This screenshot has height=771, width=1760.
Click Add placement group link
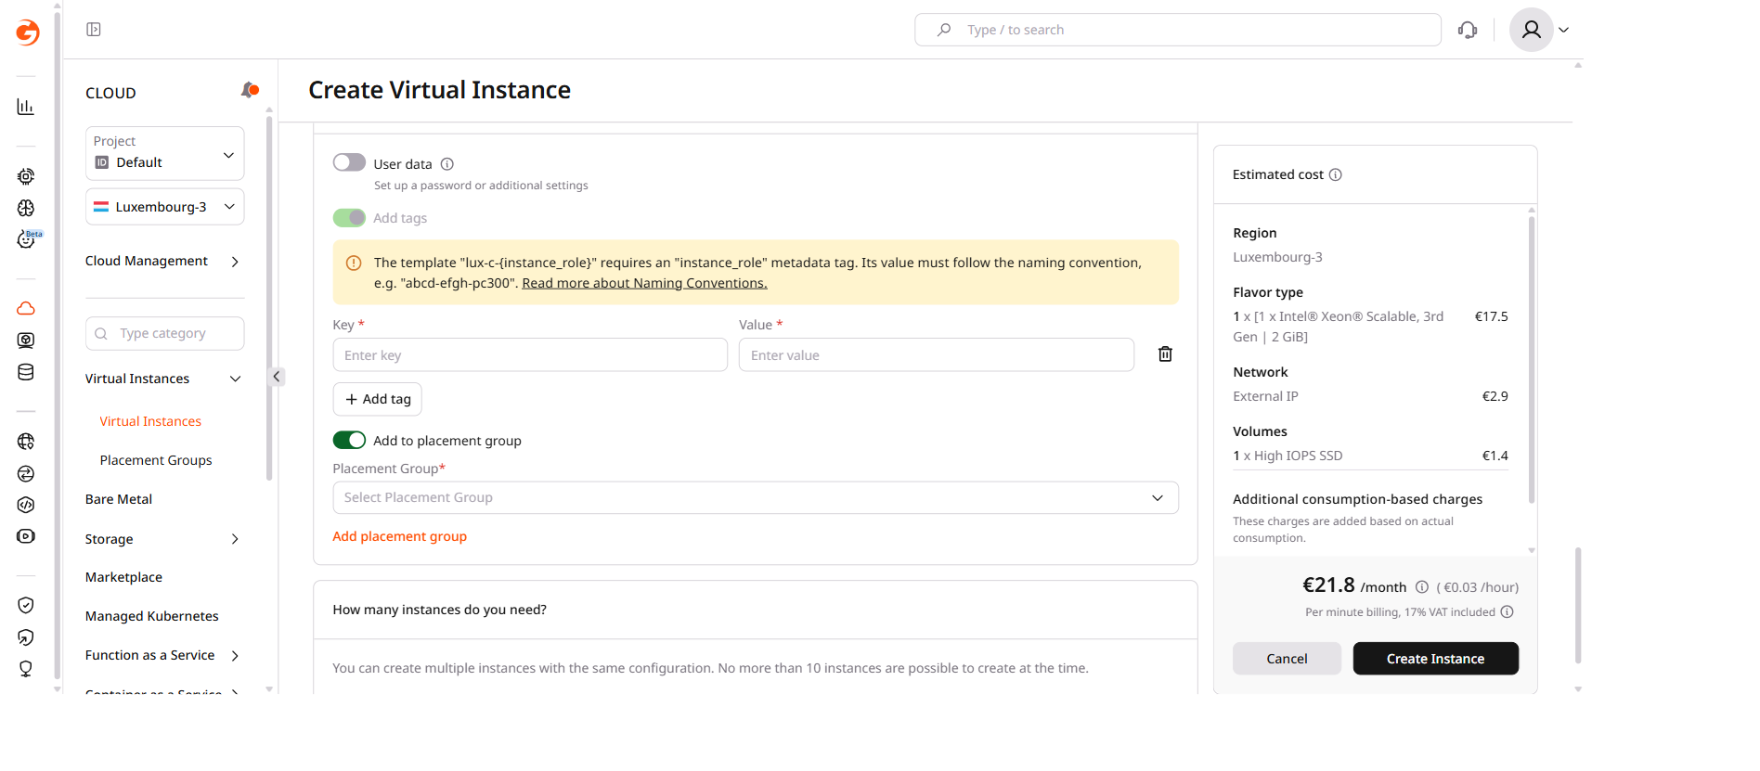pyautogui.click(x=400, y=536)
